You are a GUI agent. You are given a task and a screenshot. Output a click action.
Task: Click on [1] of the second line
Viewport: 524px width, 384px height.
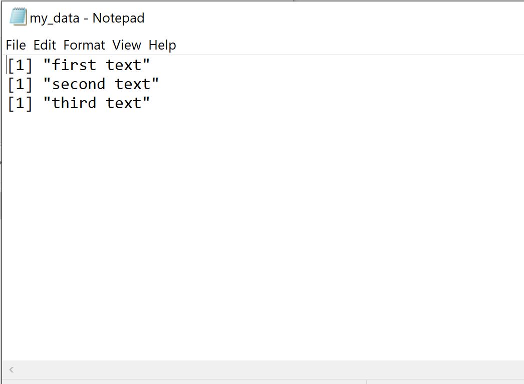click(x=20, y=85)
